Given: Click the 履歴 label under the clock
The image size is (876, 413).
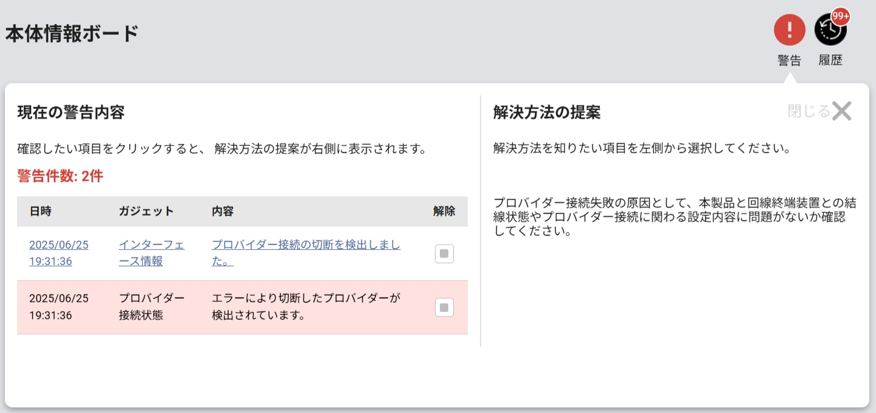Looking at the screenshot, I should [x=830, y=60].
